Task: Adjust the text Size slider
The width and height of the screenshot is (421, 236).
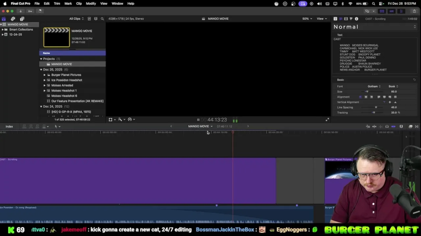Action: pos(367,92)
